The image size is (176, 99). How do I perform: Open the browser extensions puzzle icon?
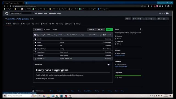point(163,6)
